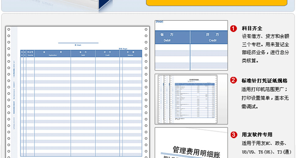Click the (Page) label above ledger table

pos(123,49)
